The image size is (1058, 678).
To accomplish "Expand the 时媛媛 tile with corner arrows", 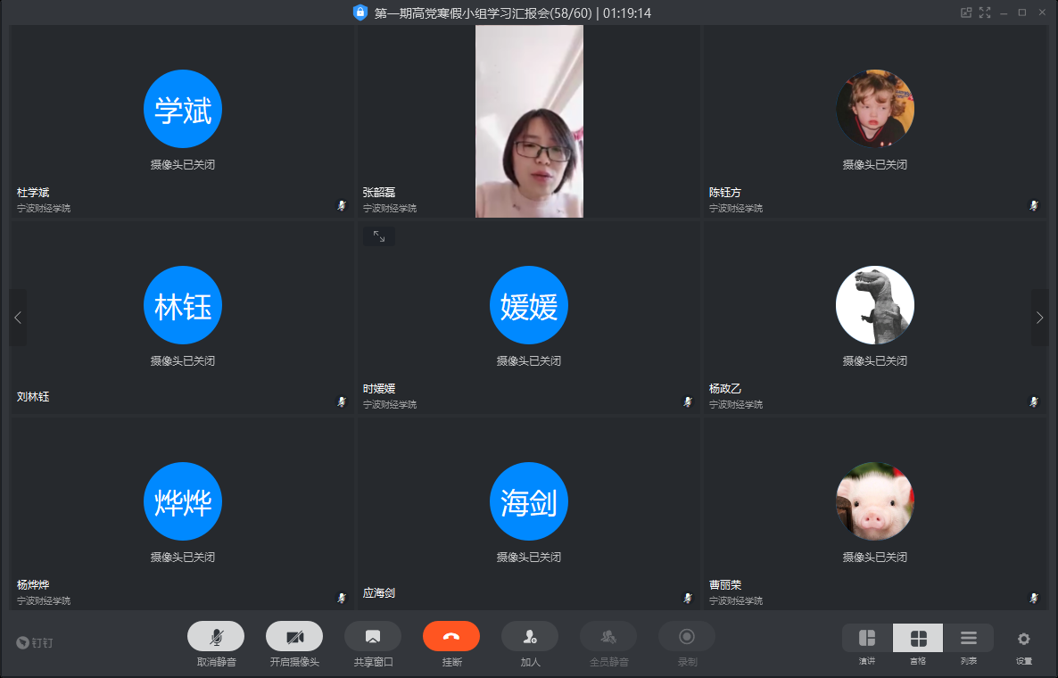I will 379,236.
